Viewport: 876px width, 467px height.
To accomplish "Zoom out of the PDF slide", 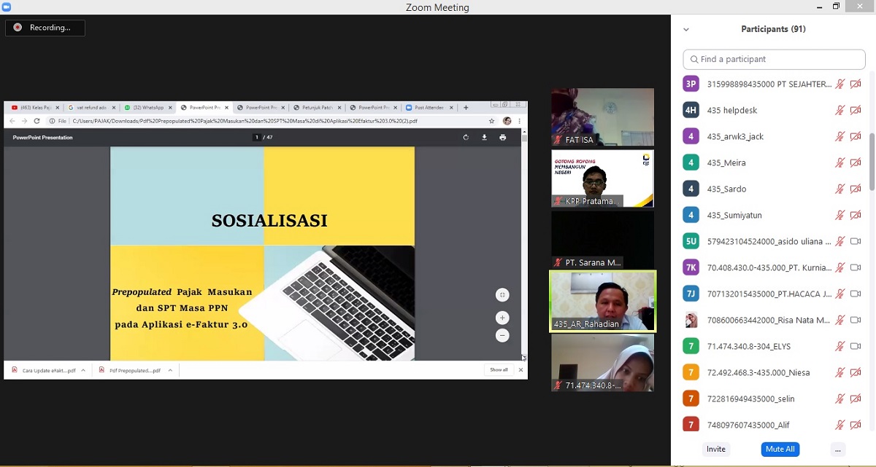I will coord(502,335).
